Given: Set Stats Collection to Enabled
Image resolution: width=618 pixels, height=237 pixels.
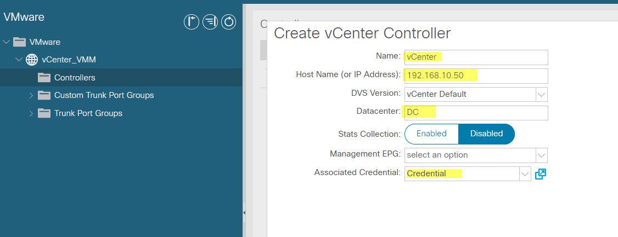Looking at the screenshot, I should tap(431, 134).
